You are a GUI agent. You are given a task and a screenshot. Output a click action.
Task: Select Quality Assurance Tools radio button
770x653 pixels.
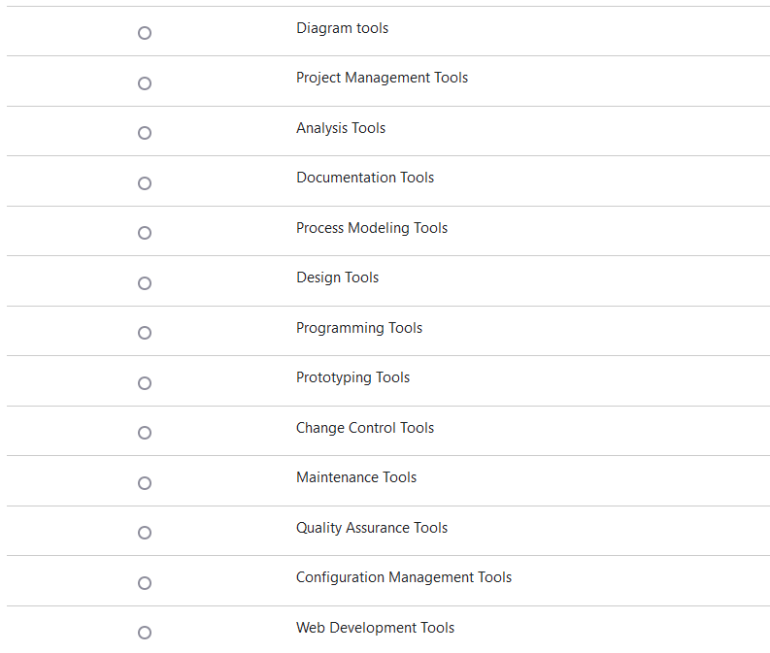[145, 533]
